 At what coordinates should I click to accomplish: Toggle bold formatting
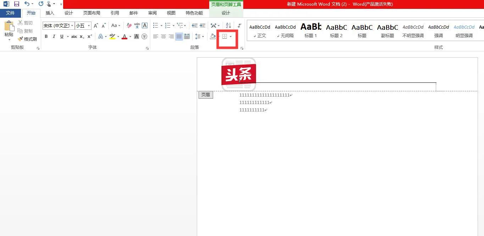click(46, 36)
